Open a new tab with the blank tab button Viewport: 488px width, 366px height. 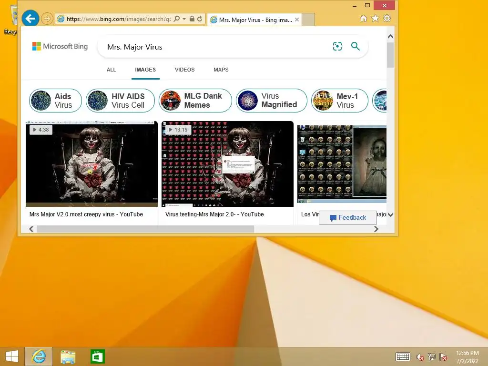click(x=308, y=20)
